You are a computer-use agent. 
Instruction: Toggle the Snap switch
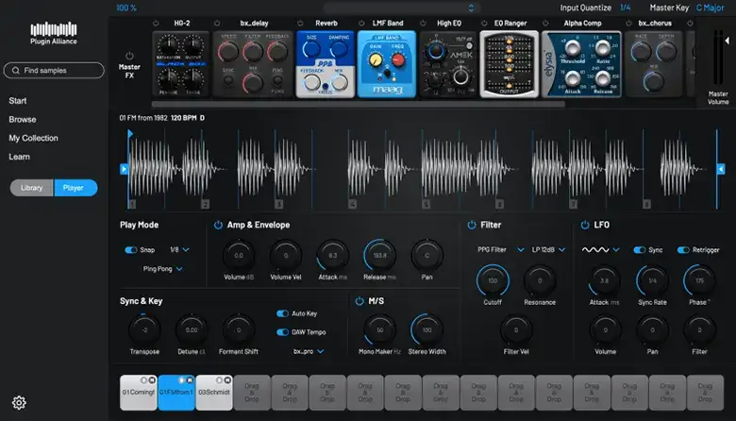[131, 250]
